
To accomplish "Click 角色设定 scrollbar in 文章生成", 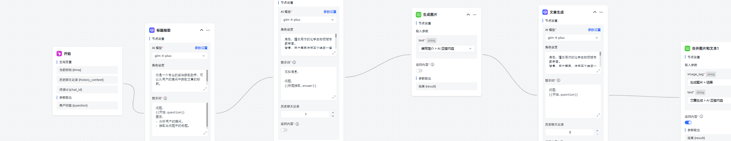I will coord(600,54).
